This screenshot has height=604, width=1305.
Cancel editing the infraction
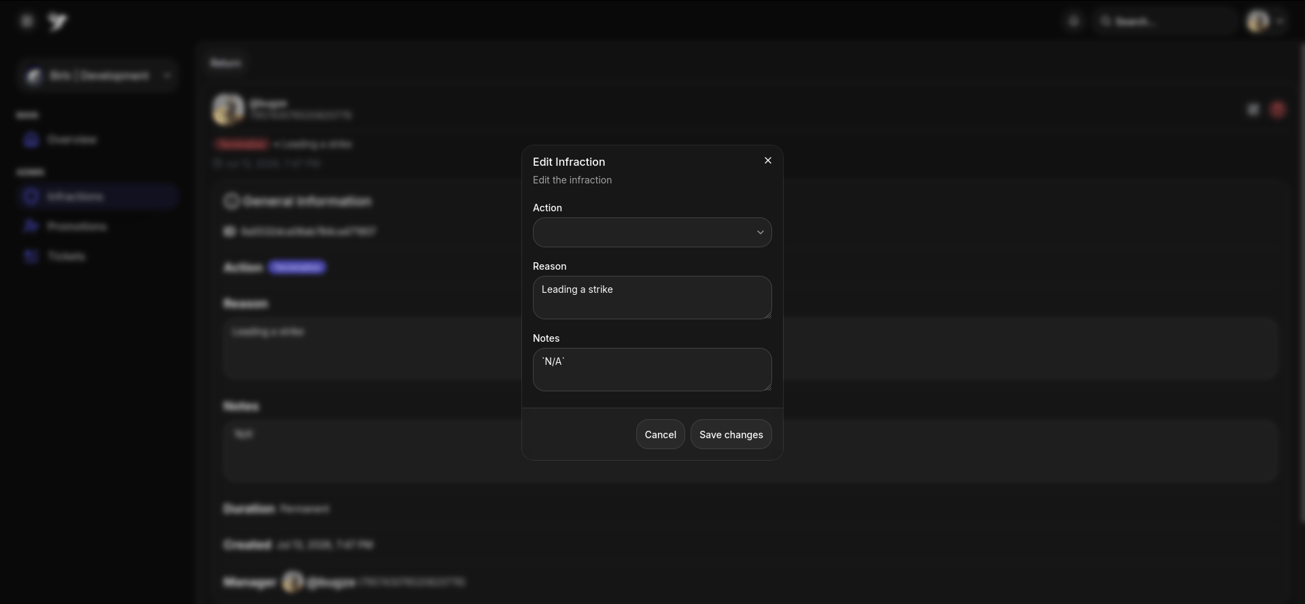(661, 434)
